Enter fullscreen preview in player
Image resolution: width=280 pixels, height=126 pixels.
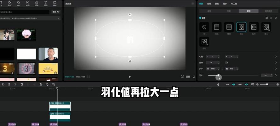pos(194,77)
